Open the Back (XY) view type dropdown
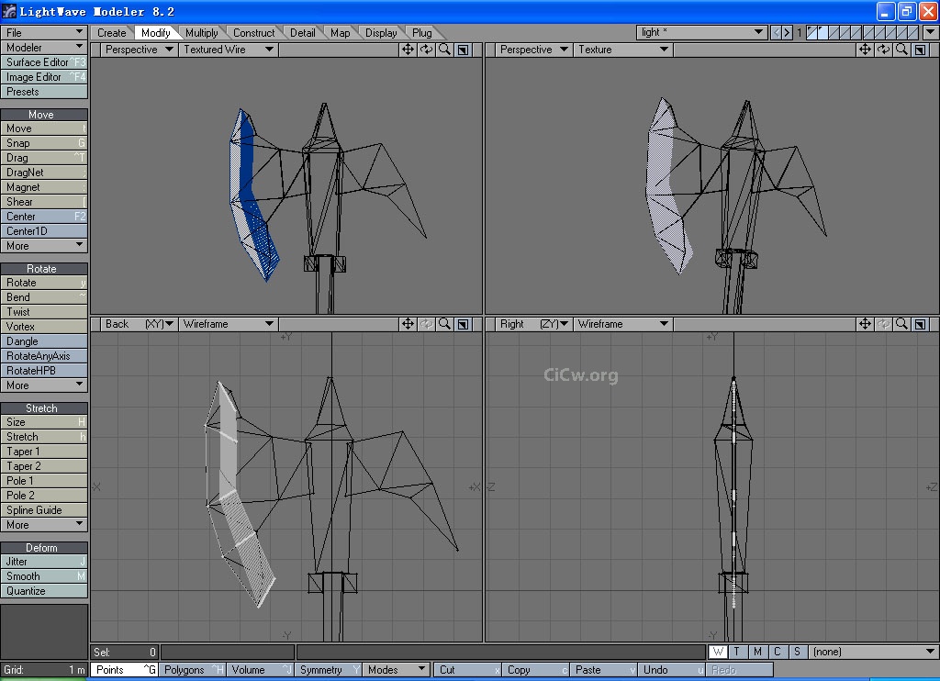 pyautogui.click(x=138, y=324)
